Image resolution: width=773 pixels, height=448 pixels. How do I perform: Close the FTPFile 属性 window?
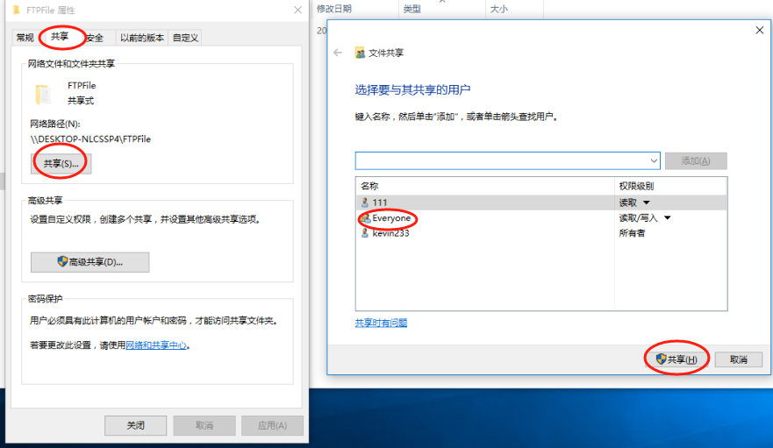pos(297,10)
